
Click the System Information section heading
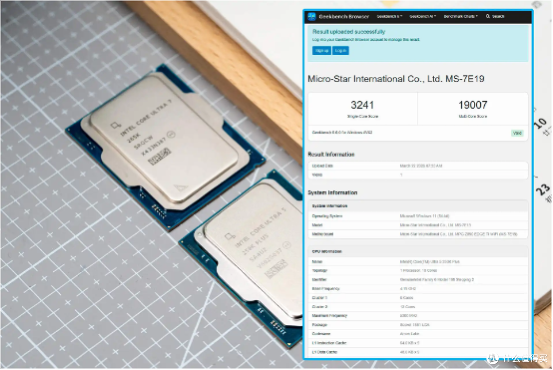tap(333, 193)
